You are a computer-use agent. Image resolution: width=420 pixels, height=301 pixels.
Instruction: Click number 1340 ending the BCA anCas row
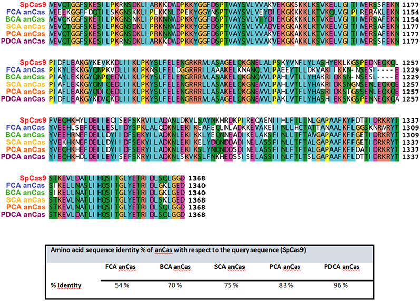(197, 193)
